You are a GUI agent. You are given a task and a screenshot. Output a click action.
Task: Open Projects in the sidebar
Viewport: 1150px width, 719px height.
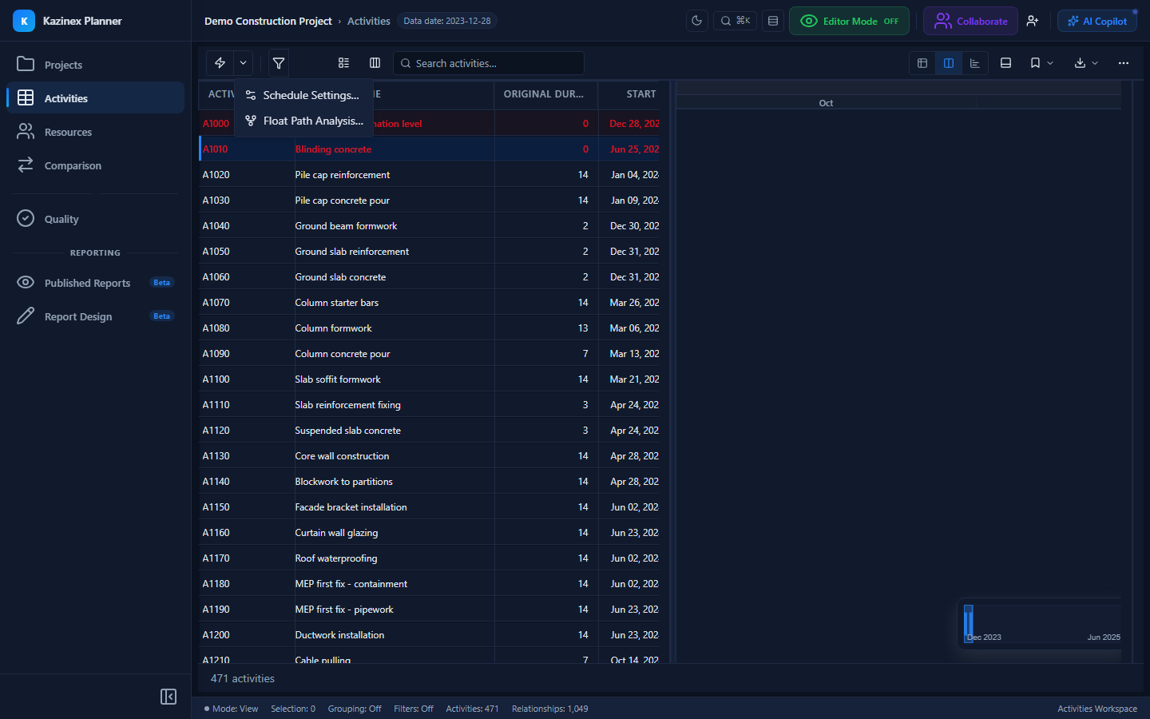click(x=95, y=65)
